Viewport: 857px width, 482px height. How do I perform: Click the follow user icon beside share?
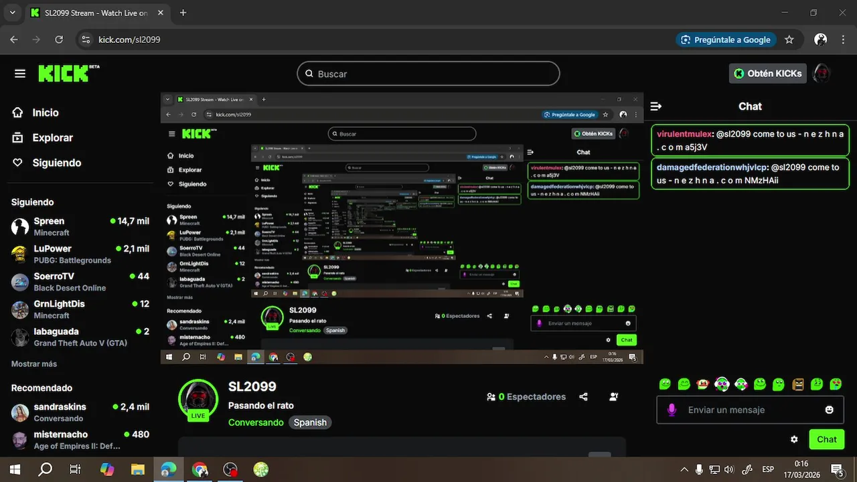point(614,396)
